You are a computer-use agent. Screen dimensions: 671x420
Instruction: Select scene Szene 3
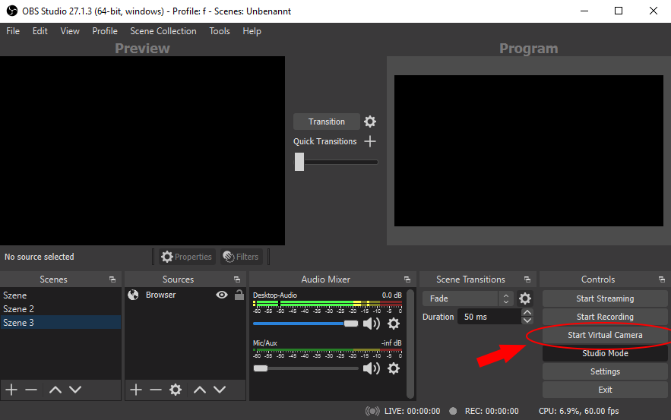[60, 323]
